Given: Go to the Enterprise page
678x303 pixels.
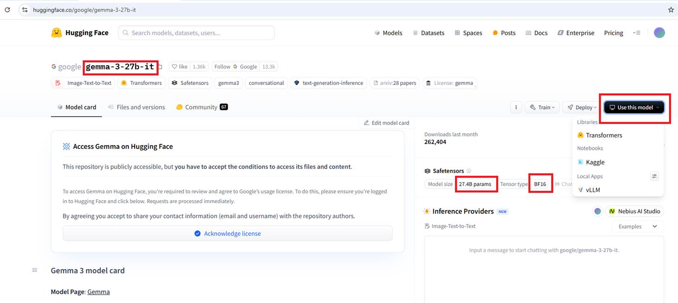Looking at the screenshot, I should click(x=576, y=33).
